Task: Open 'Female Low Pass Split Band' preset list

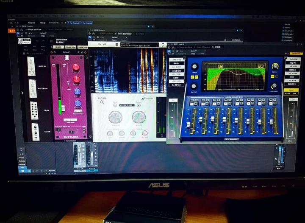Action: click(x=139, y=45)
